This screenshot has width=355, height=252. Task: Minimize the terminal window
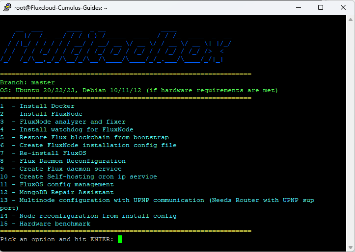297,8
